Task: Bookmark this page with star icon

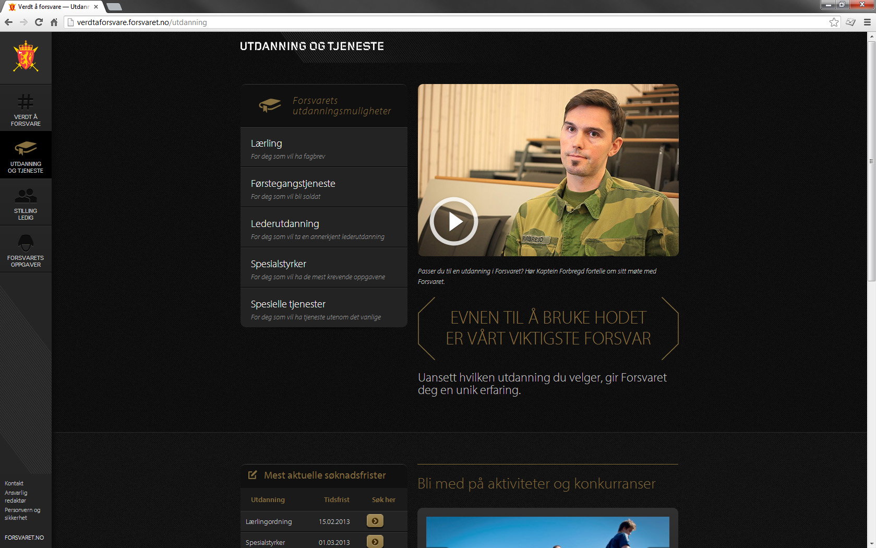Action: coord(834,22)
